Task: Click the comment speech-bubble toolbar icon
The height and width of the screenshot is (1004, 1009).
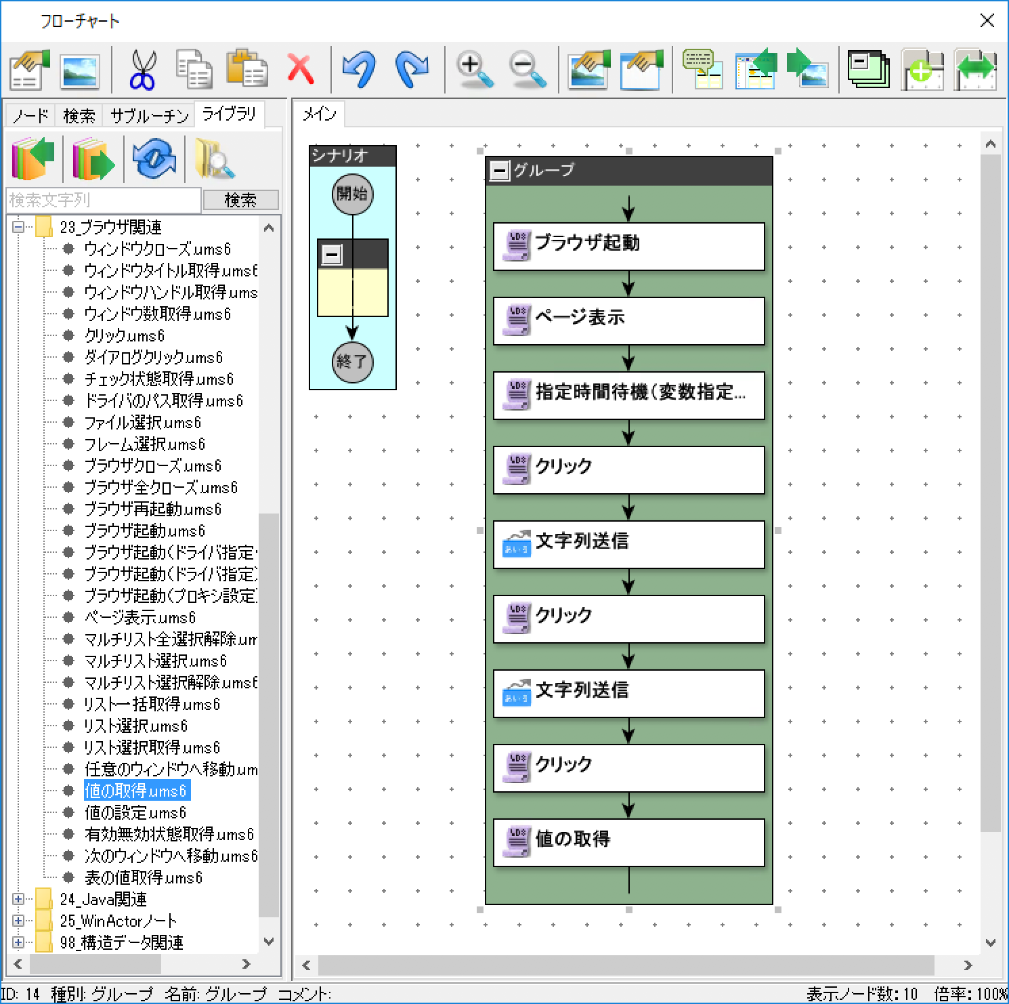Action: click(702, 69)
